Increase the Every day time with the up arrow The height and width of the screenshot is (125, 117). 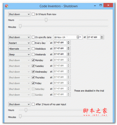[x=68, y=42]
